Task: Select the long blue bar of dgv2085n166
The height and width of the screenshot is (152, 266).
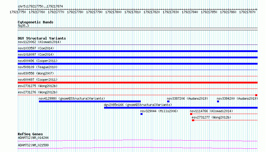Action: [x=181, y=108]
